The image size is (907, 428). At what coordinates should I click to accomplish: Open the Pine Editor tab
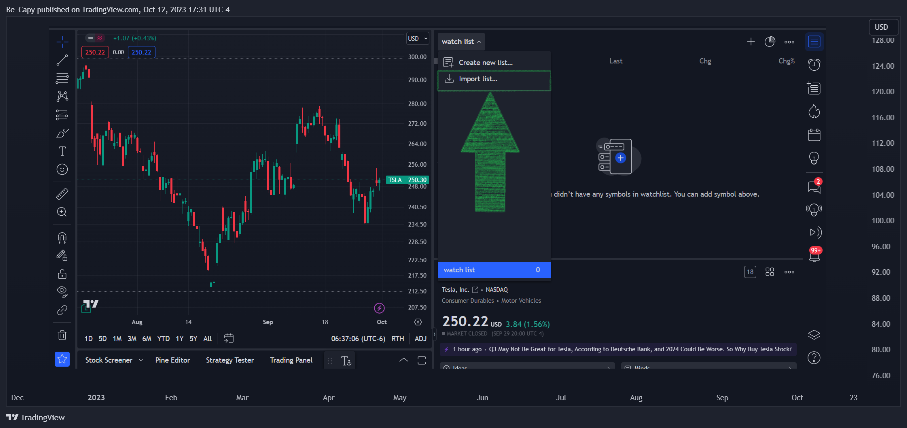172,360
